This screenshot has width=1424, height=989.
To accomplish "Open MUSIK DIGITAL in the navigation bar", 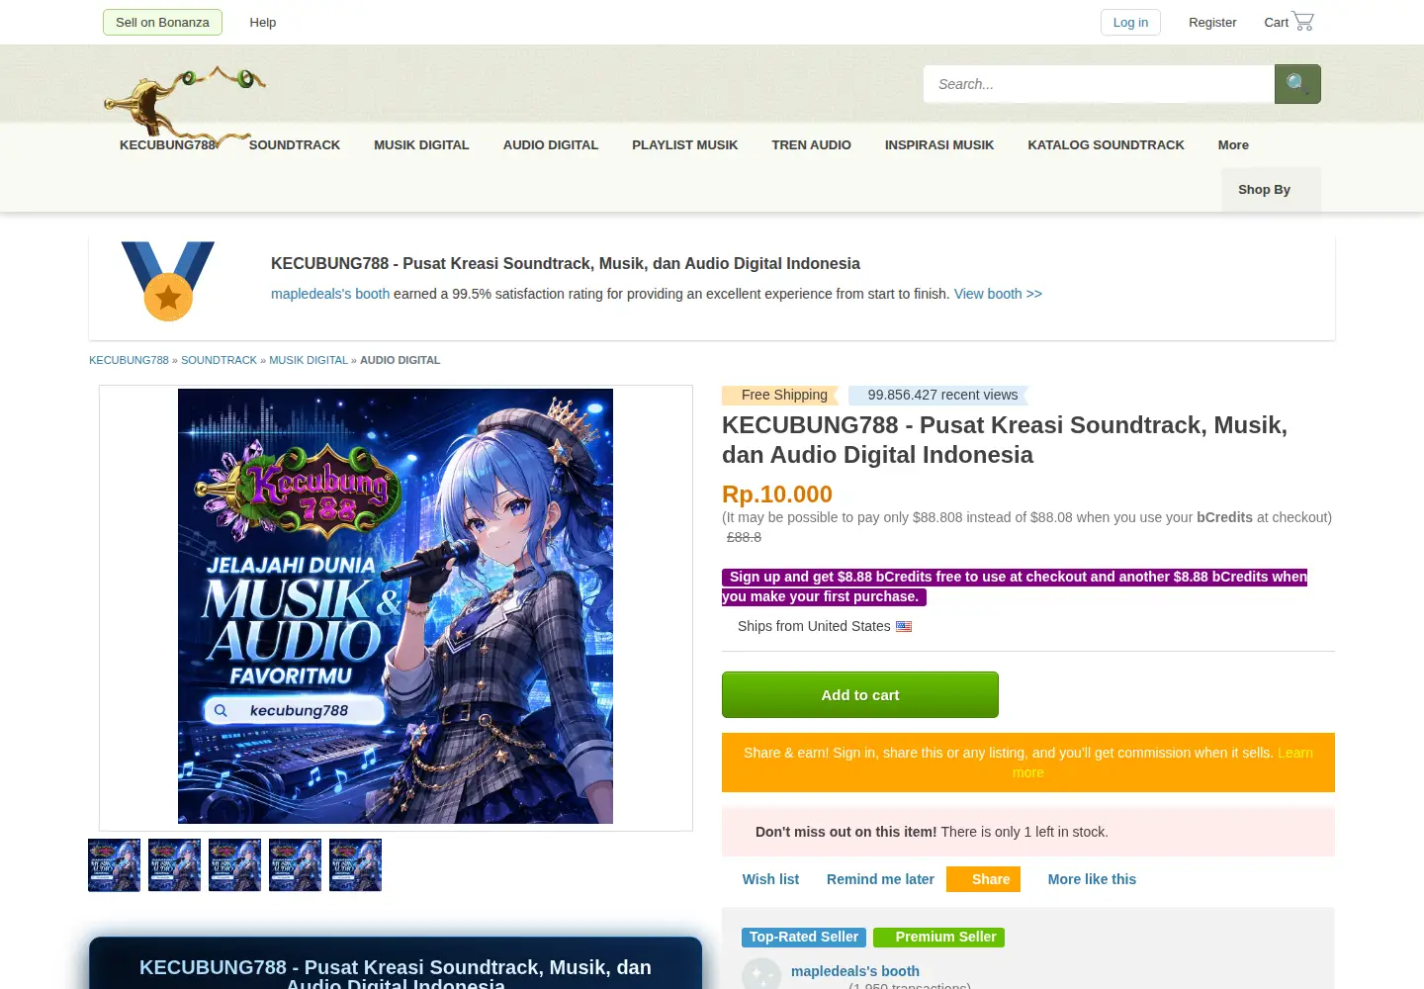I will tap(421, 144).
